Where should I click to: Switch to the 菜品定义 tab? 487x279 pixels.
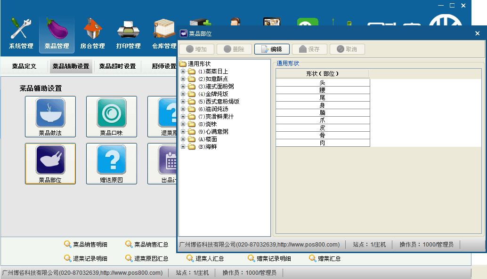click(24, 66)
